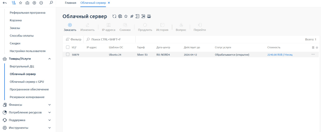
Task: Toggle the select-all checkbox in the table header
Action: 68,47
